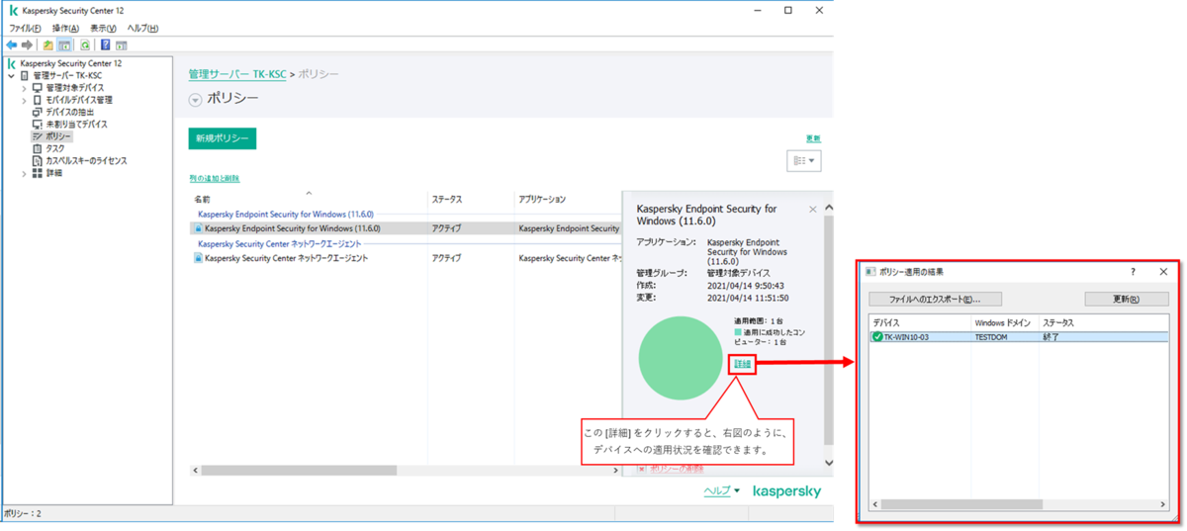Close the policy details side panel

813,210
